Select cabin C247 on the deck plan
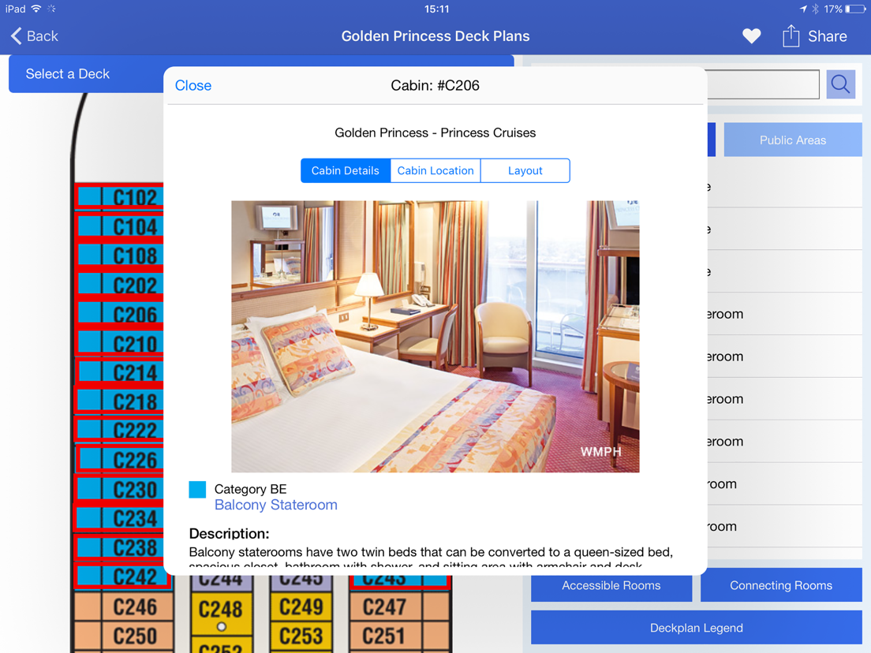Screen dimensions: 871x653 click(x=399, y=607)
